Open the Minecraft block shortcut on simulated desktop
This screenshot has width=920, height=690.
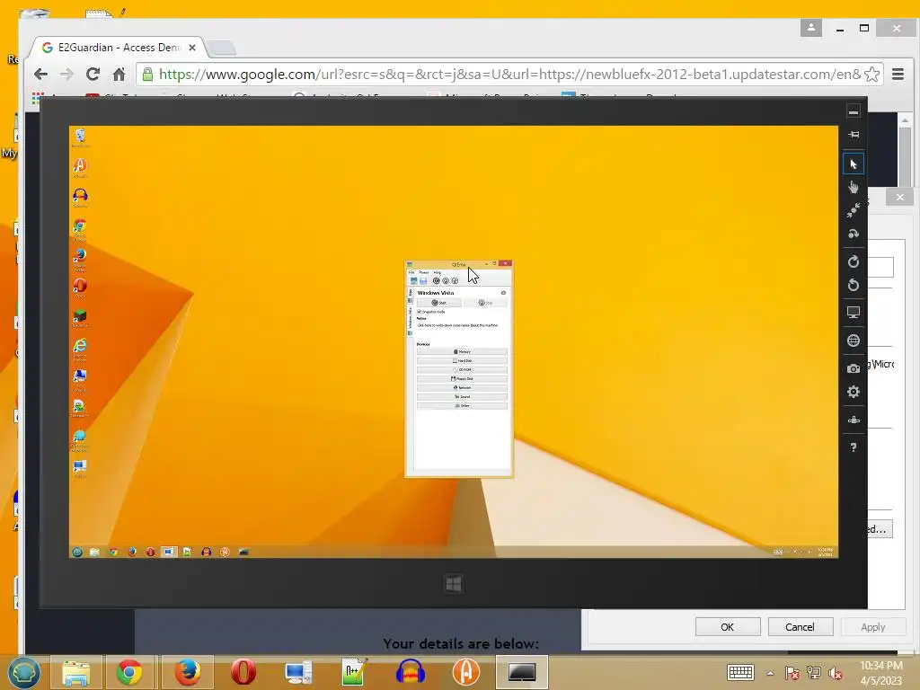pyautogui.click(x=80, y=319)
